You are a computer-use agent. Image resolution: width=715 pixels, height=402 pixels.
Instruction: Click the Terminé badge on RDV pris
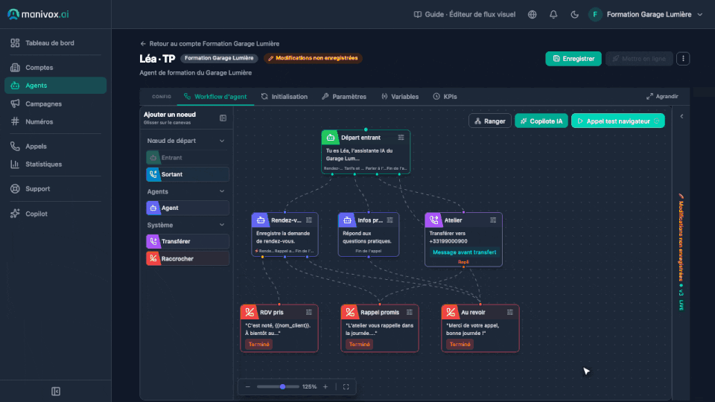(259, 345)
